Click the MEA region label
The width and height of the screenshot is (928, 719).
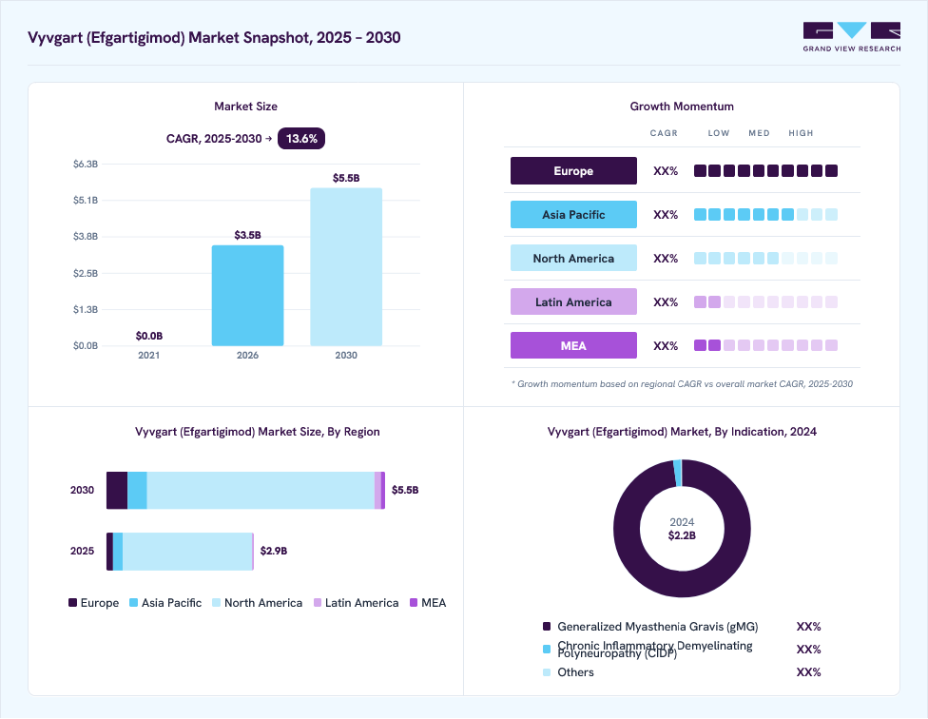tap(573, 345)
